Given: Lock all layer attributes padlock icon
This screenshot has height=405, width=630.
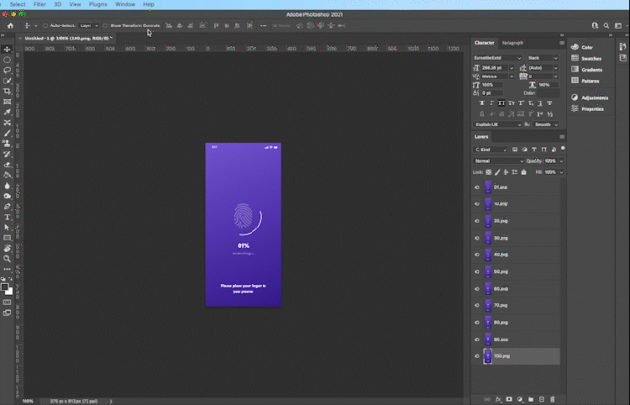Looking at the screenshot, I should [523, 172].
